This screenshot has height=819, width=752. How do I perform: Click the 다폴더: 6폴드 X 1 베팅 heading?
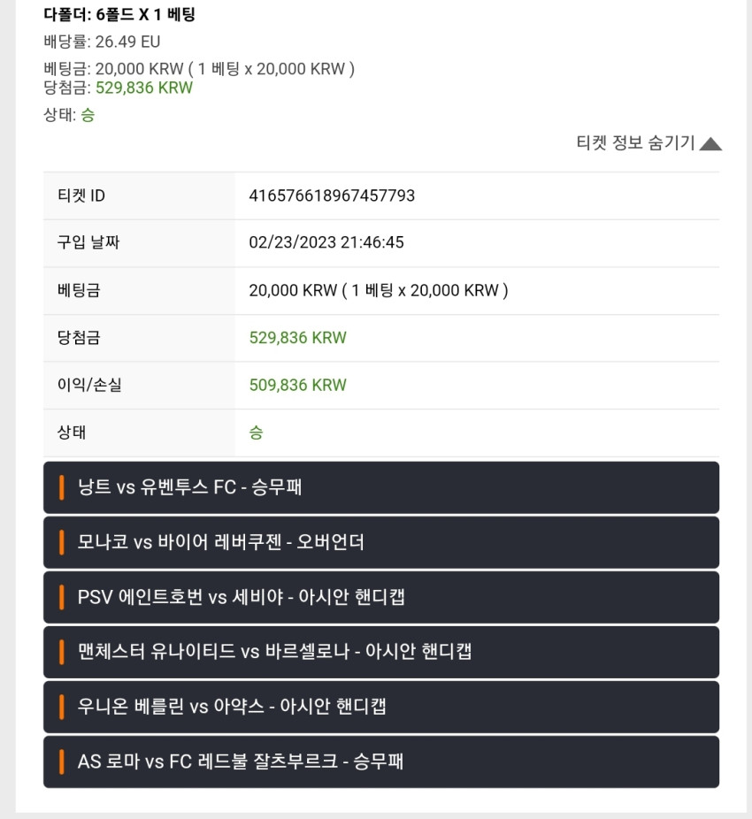coord(119,15)
